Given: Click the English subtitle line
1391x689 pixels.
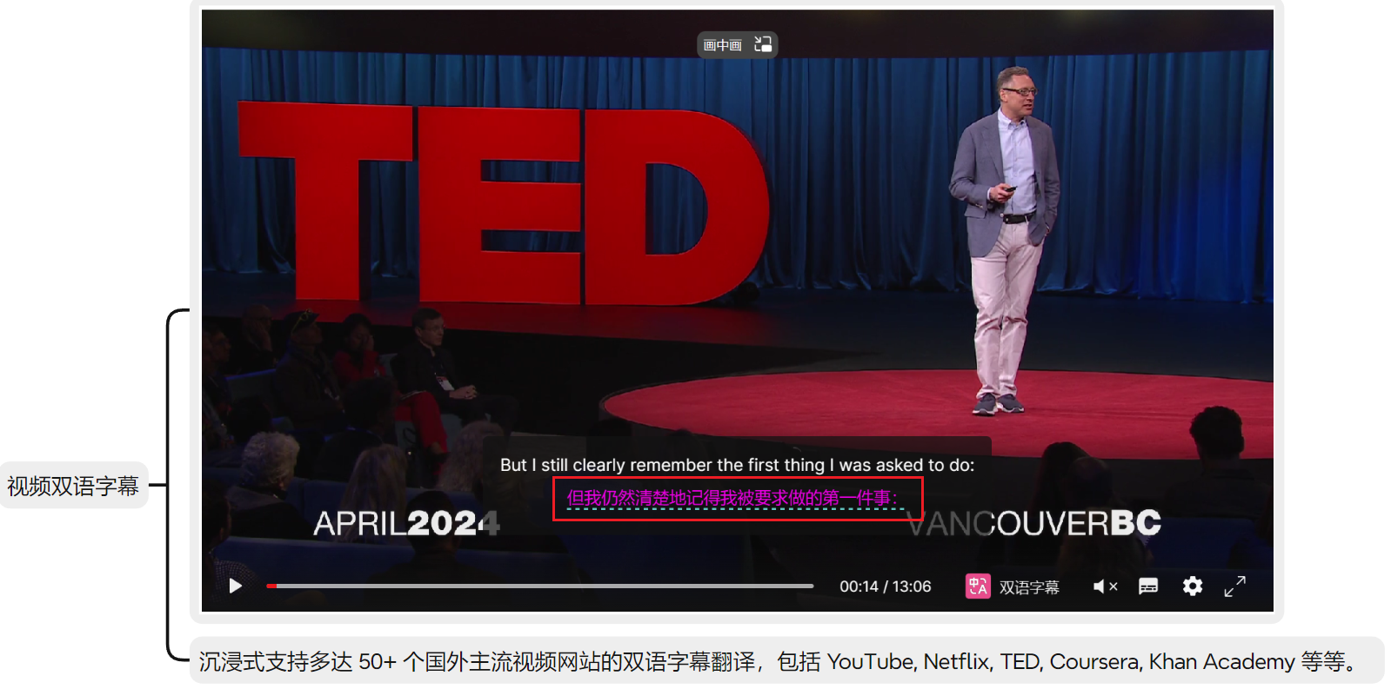Looking at the screenshot, I should coord(737,465).
